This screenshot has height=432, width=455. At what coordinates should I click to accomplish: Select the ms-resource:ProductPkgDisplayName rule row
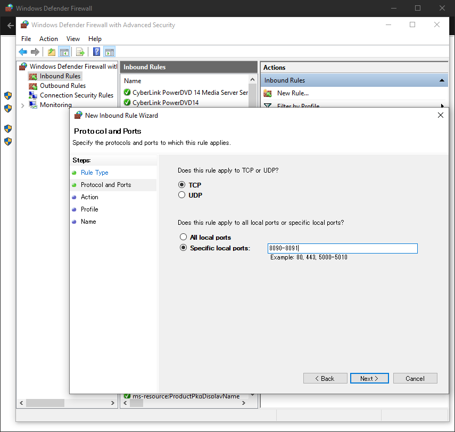186,396
